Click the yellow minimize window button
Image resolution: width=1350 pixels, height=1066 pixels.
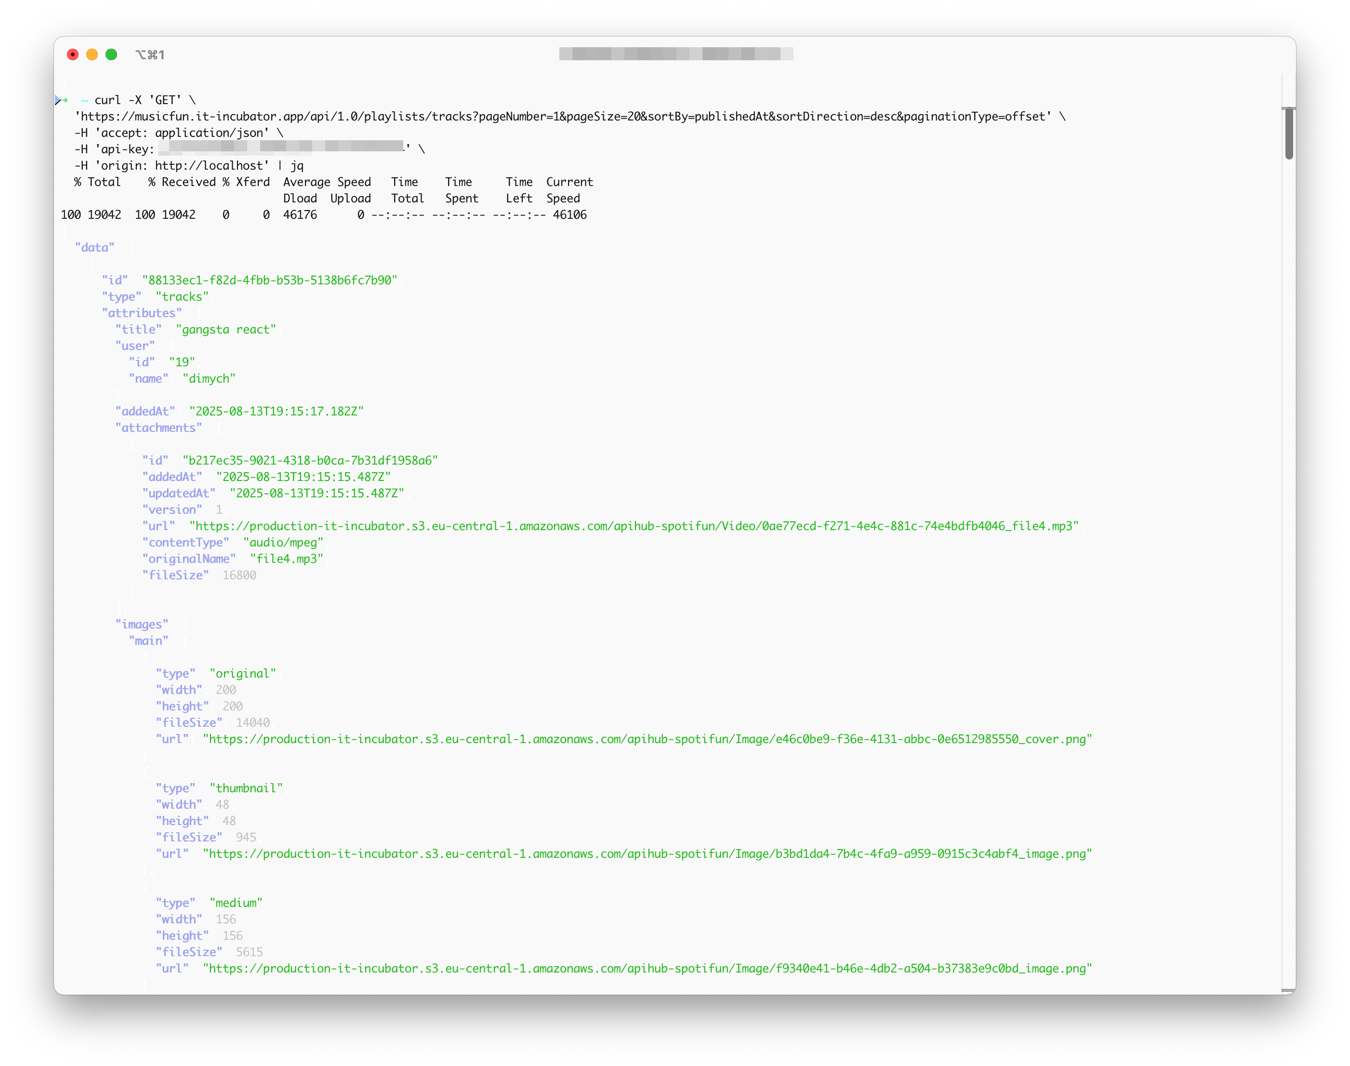tap(93, 54)
